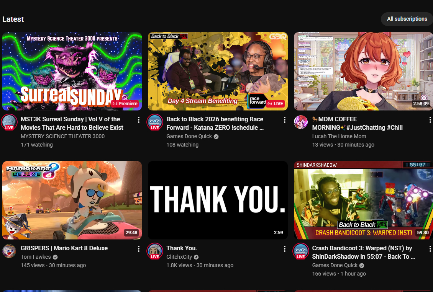
Task: Open the MOM COFFEE MORNING video title
Action: point(358,123)
